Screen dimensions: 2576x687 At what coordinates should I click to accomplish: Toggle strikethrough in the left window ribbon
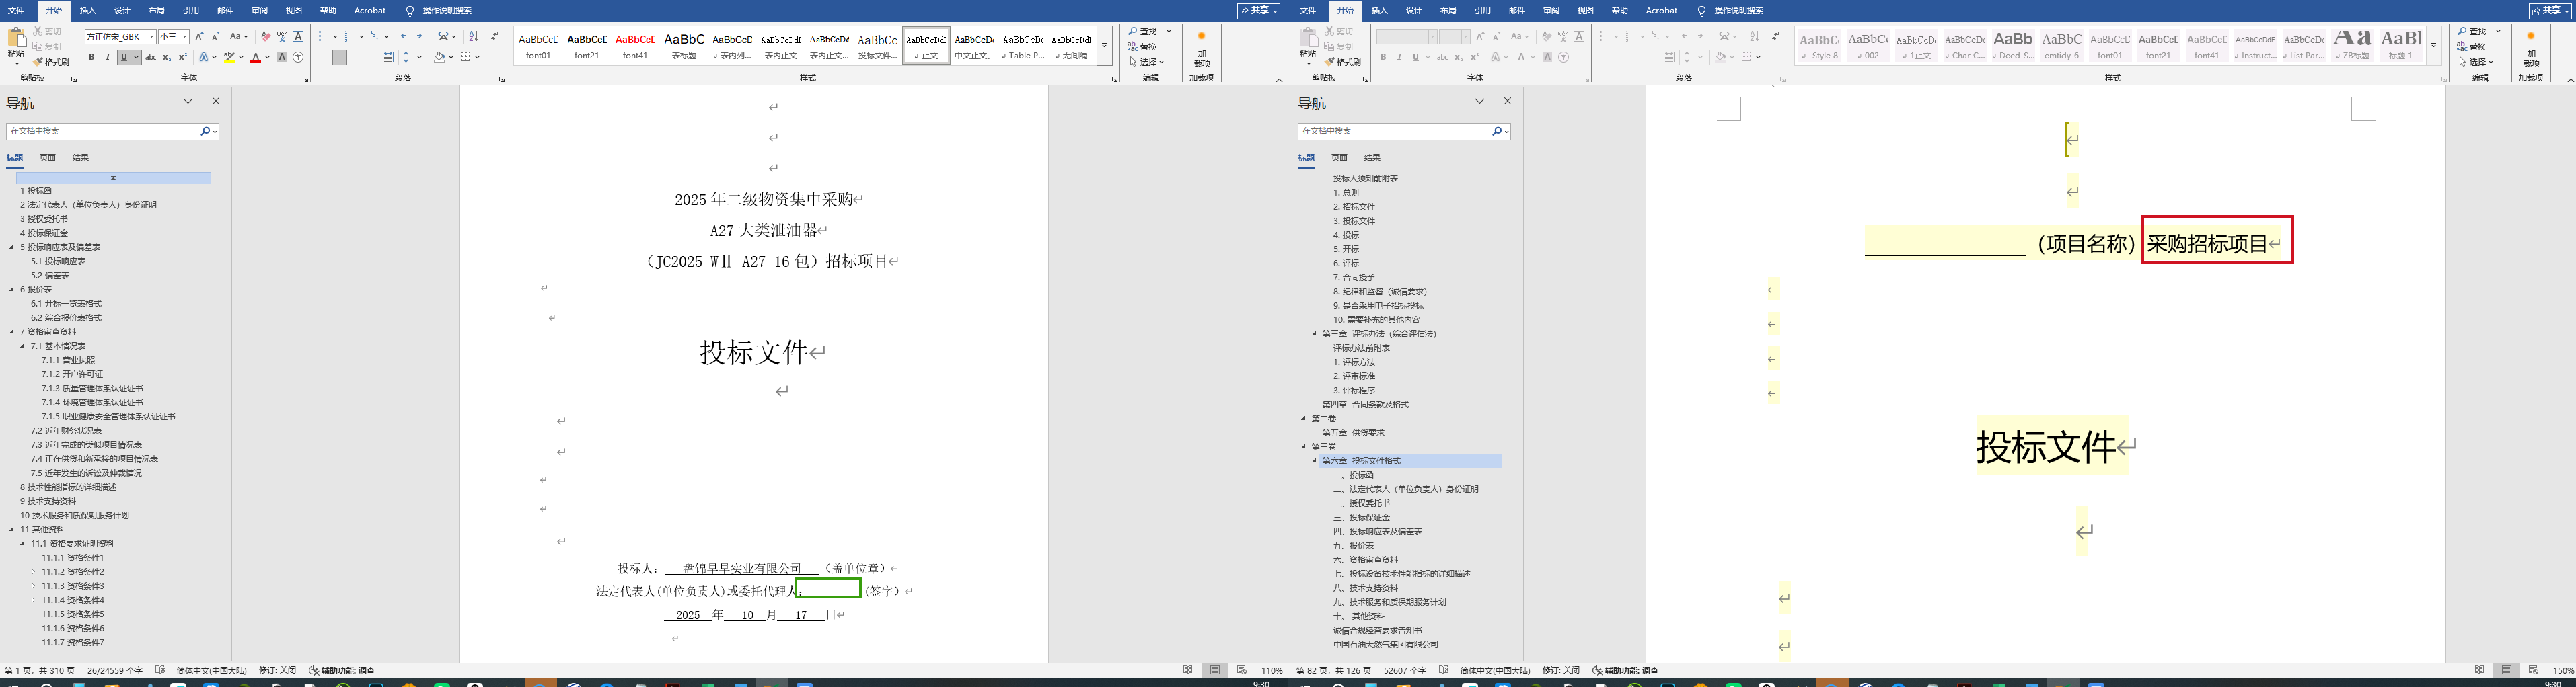151,58
